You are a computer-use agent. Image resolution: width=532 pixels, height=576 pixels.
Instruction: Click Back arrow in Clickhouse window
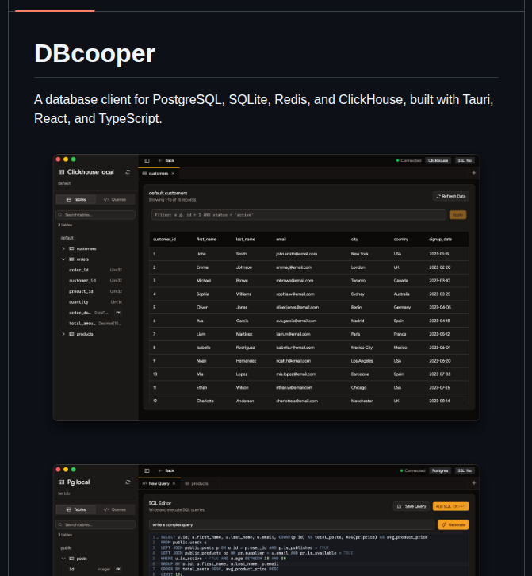(166, 160)
